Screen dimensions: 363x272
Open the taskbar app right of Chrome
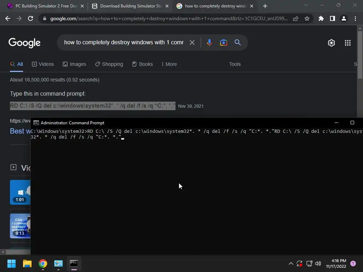coord(58,263)
